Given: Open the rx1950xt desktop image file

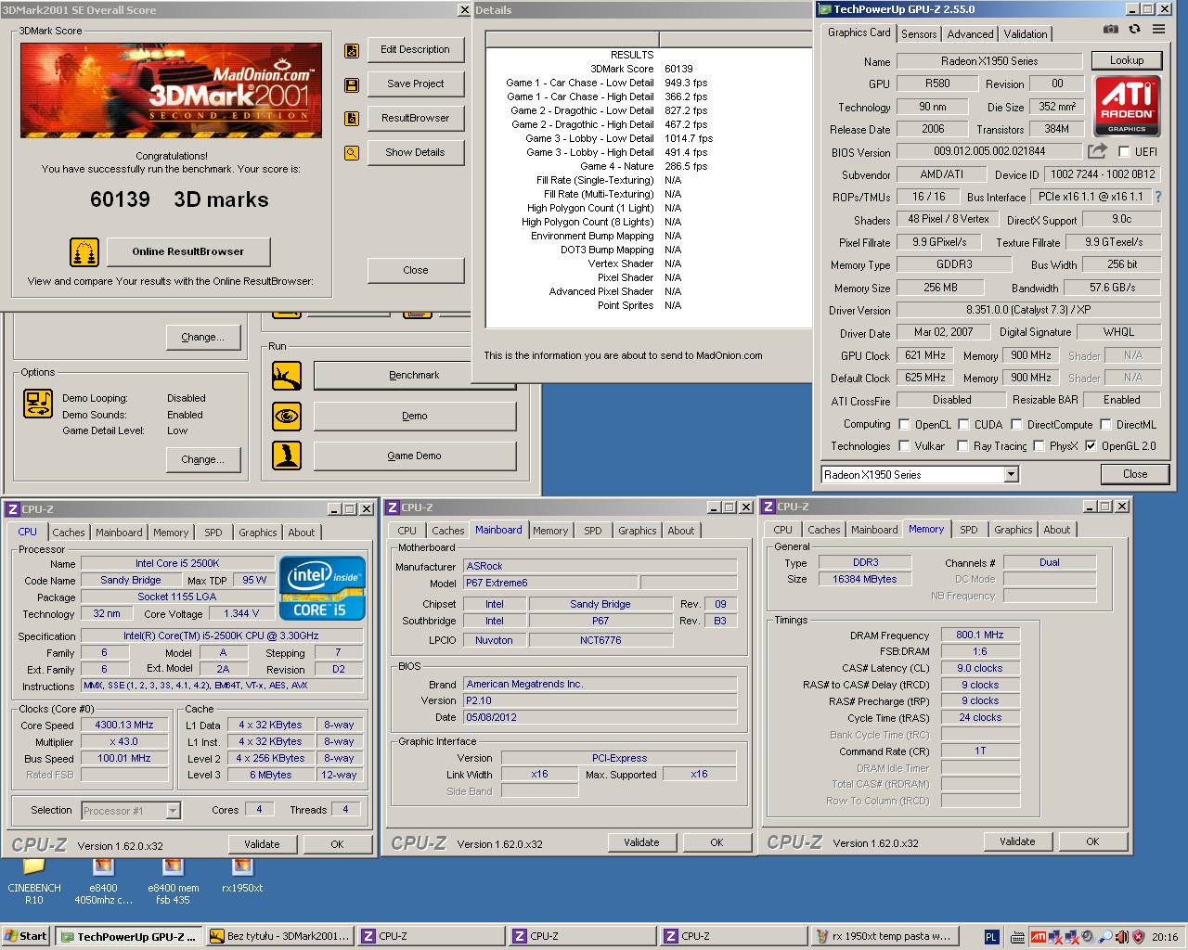Looking at the screenshot, I should click(x=242, y=875).
